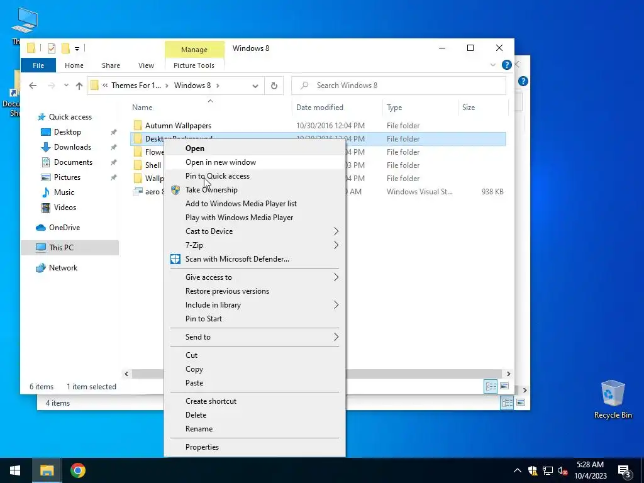Open the Customize Quick Access Toolbar arrow
Image resolution: width=644 pixels, height=483 pixels.
(x=77, y=49)
